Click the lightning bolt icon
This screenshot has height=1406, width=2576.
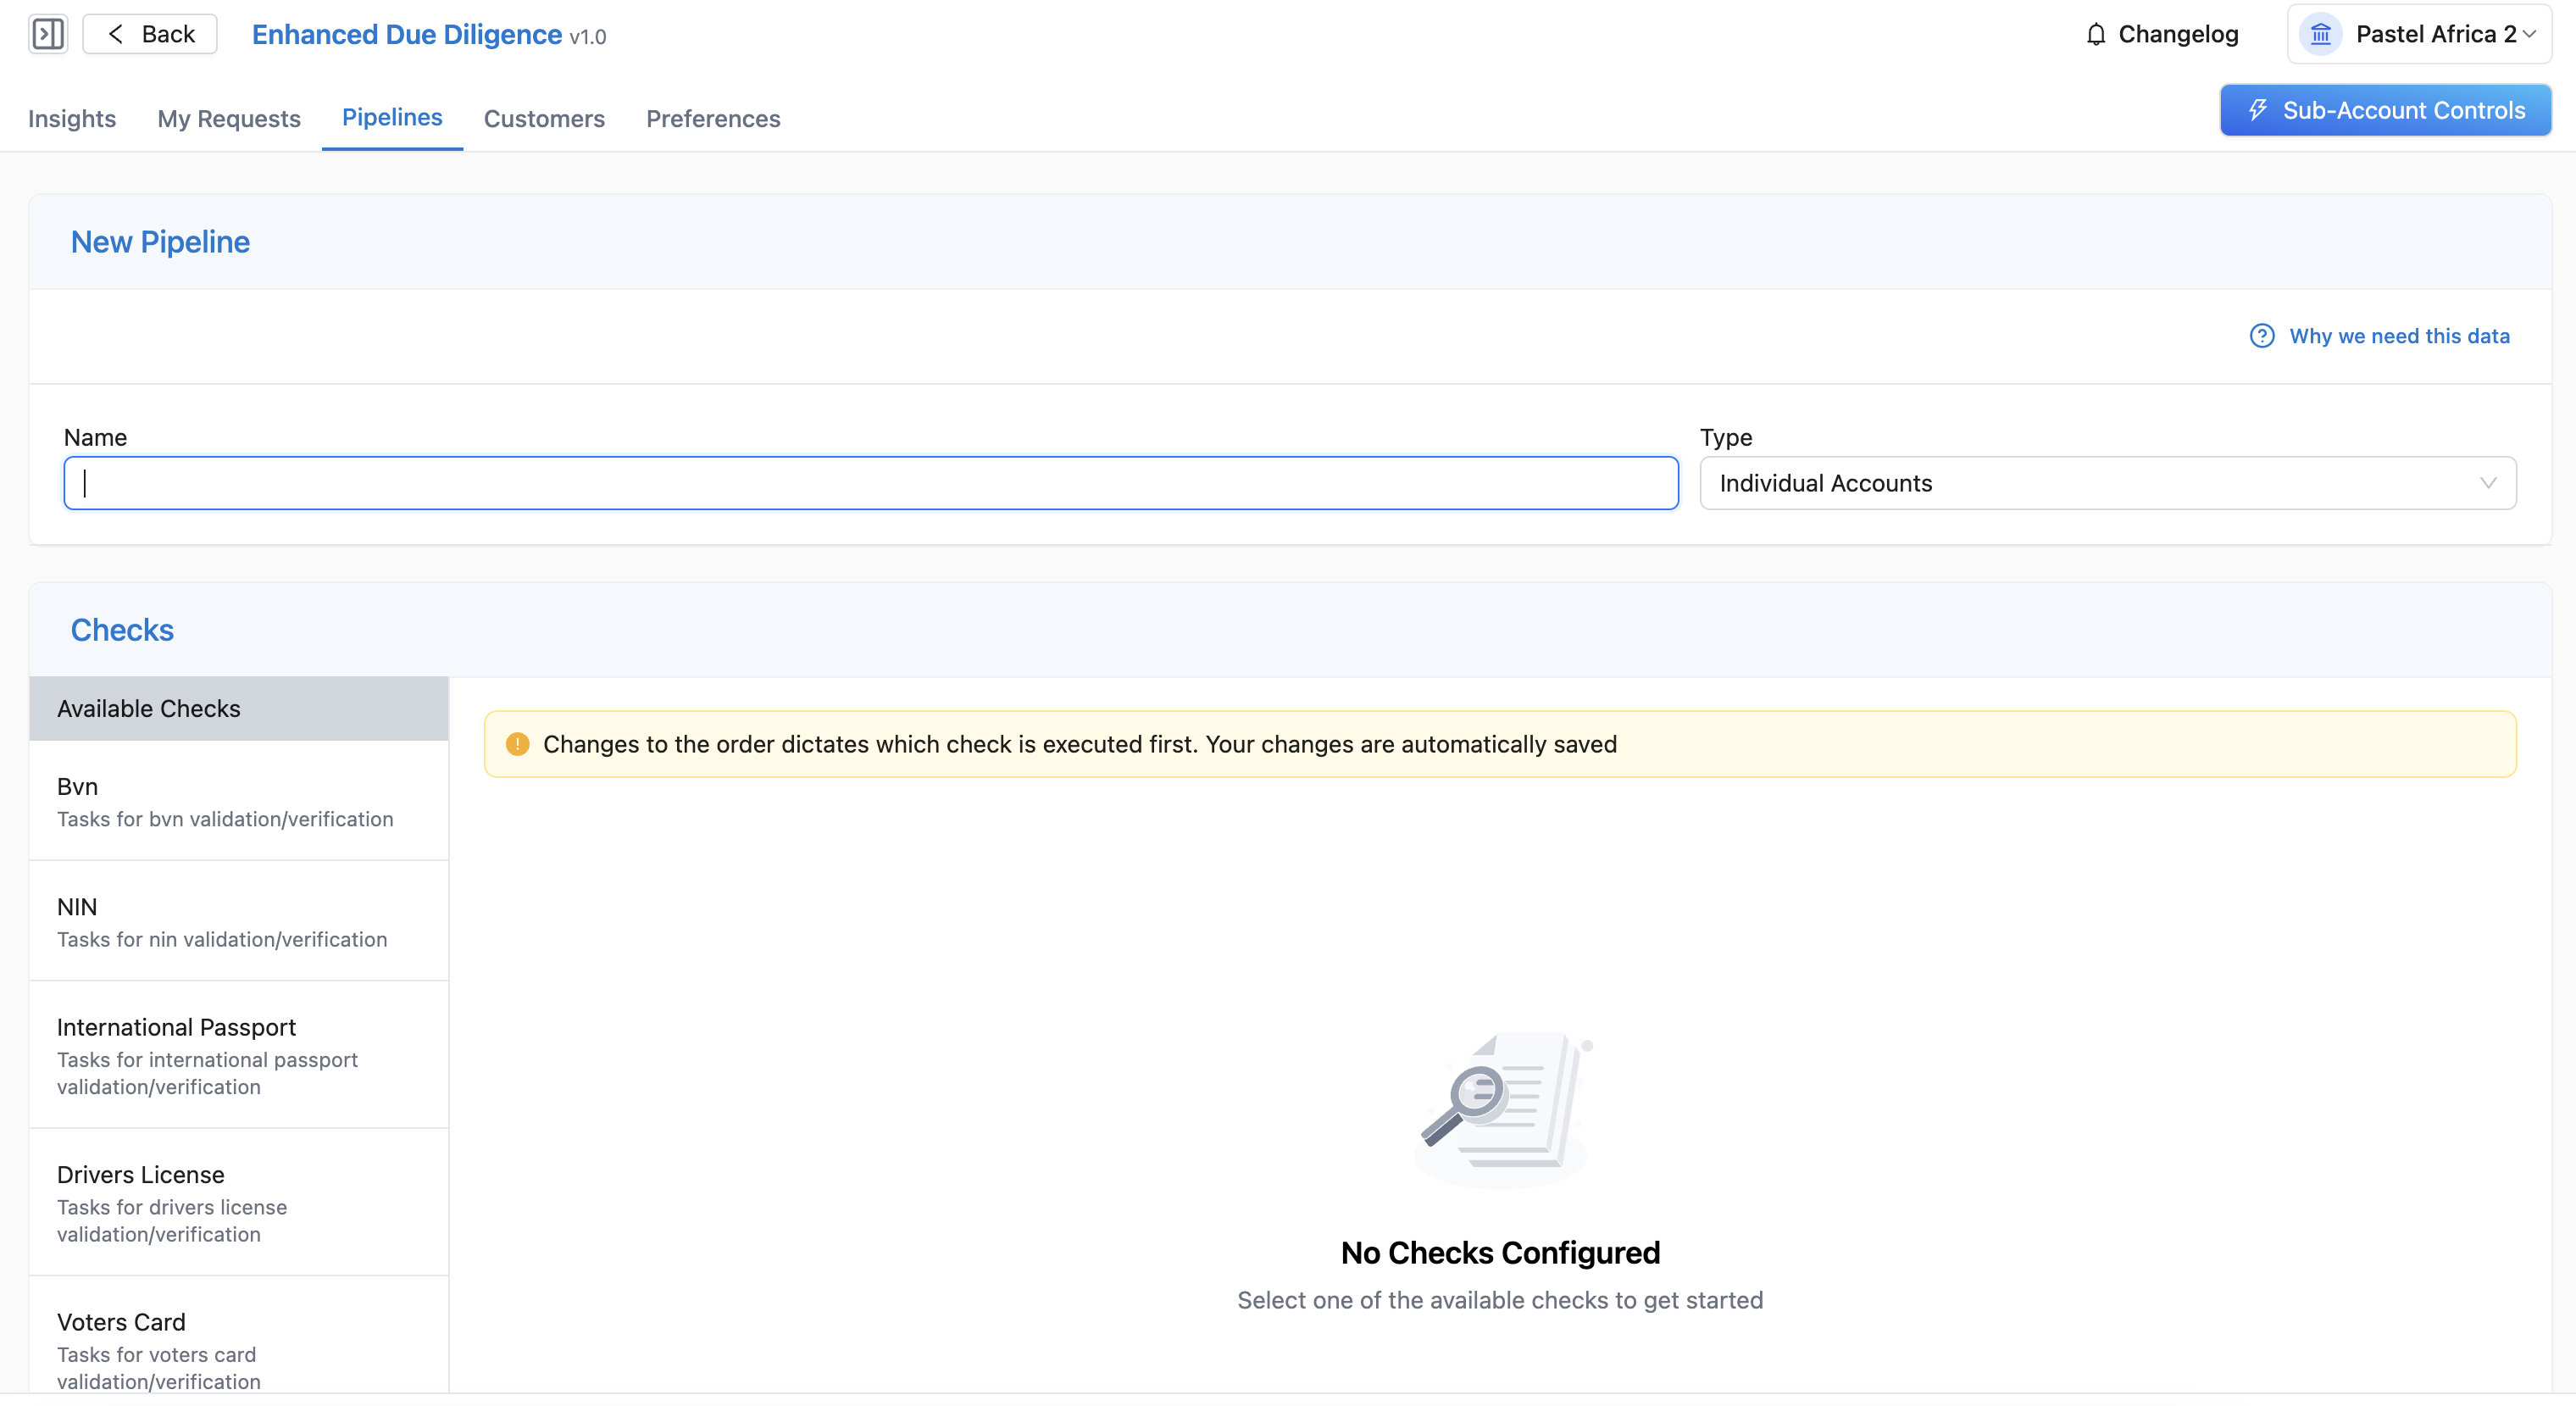click(x=2257, y=110)
